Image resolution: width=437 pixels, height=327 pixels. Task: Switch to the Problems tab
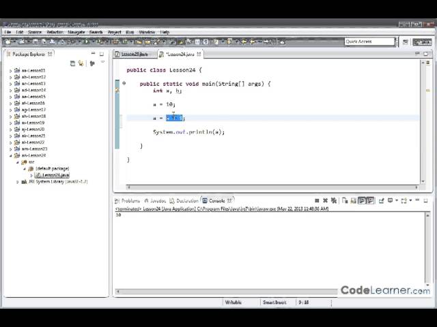tap(128, 201)
